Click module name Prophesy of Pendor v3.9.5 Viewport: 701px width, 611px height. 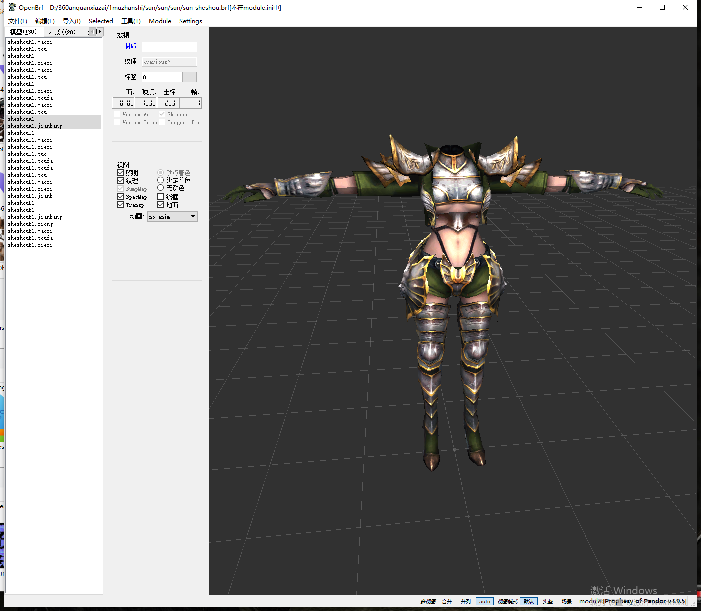pos(645,601)
